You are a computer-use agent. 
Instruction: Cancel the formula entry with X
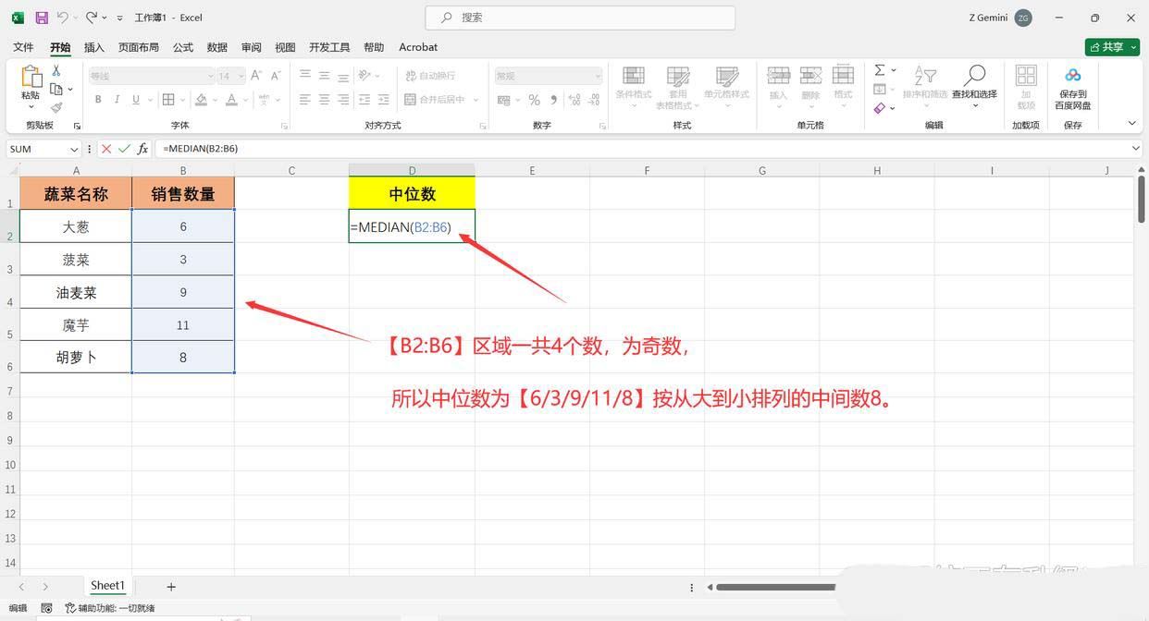pos(106,149)
